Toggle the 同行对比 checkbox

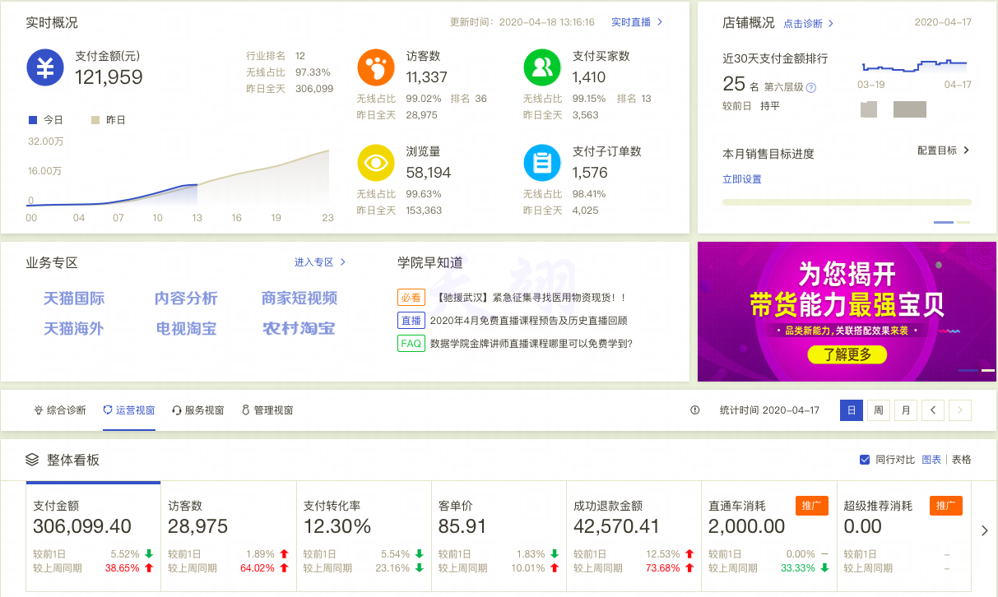point(864,460)
